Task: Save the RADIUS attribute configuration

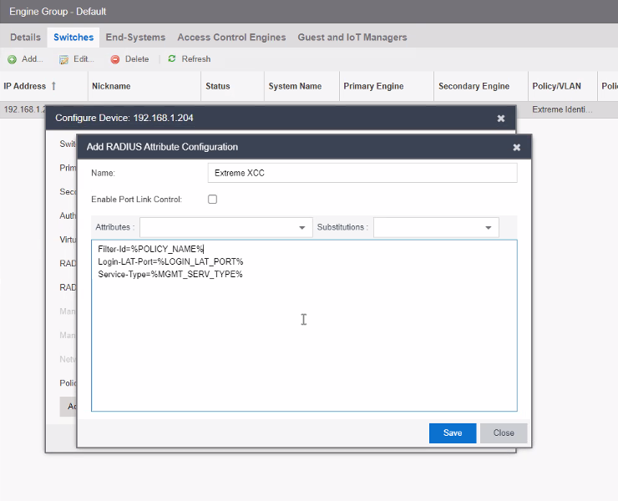Action: tap(452, 433)
